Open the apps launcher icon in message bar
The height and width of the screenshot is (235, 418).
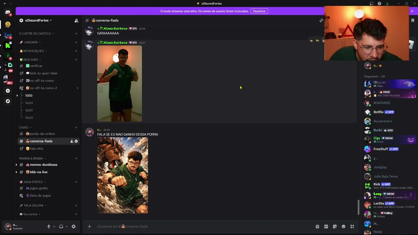352,227
